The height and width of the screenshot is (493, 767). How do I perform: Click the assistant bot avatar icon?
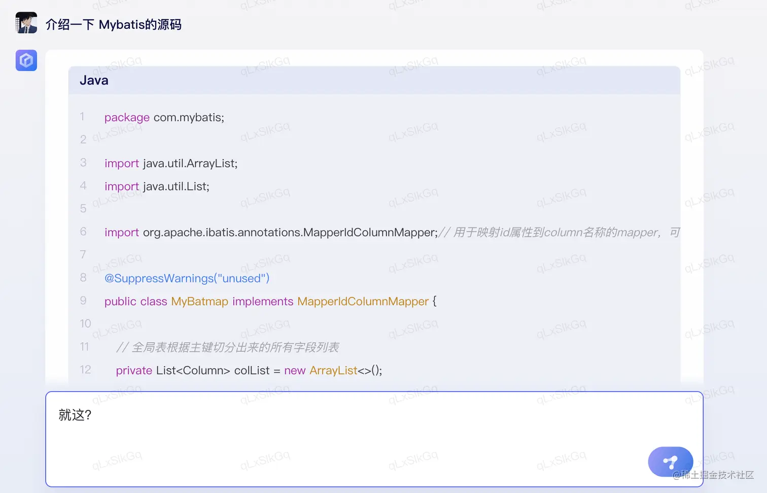click(x=26, y=60)
